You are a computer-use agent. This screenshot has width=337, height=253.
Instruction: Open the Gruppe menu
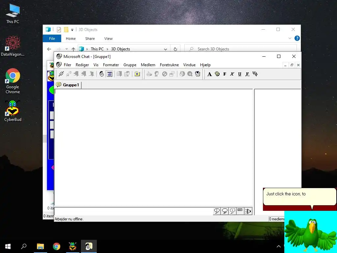pos(130,65)
